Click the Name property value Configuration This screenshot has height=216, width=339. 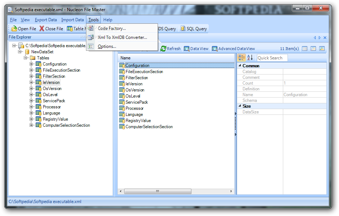coord(295,94)
